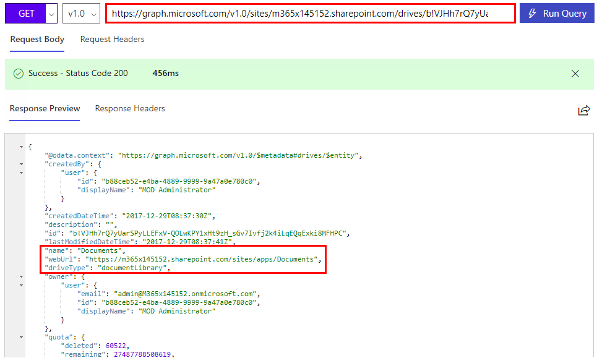597x358 pixels.
Task: Select the Response Headers tab
Action: point(130,108)
